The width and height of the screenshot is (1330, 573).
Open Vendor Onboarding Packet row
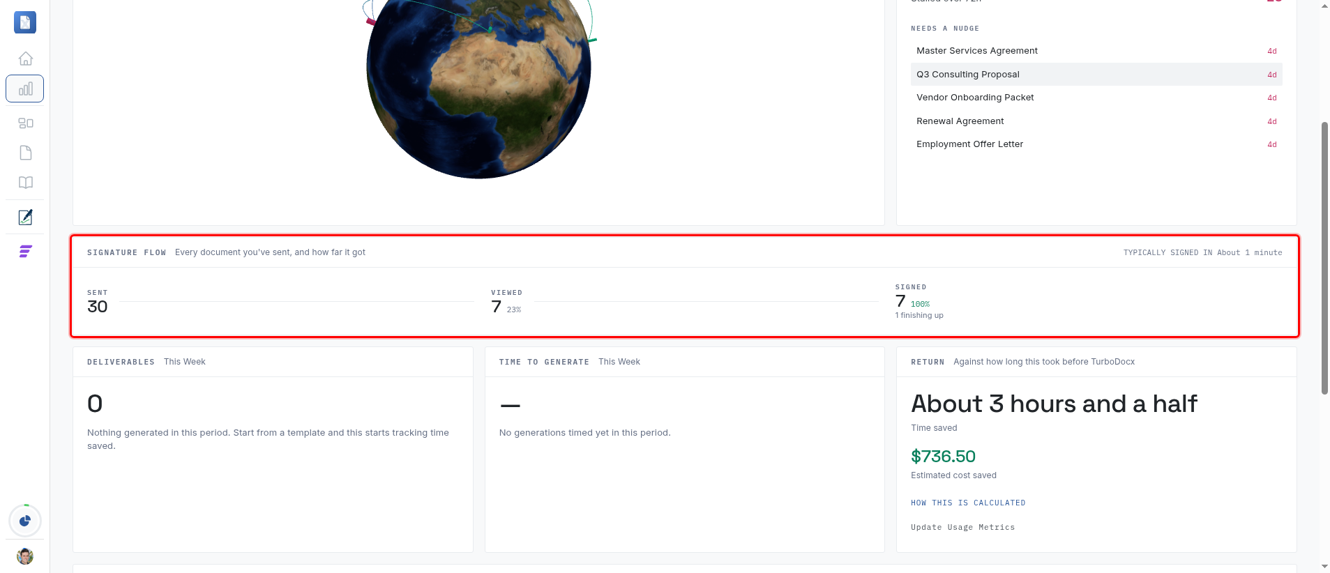click(x=1096, y=98)
